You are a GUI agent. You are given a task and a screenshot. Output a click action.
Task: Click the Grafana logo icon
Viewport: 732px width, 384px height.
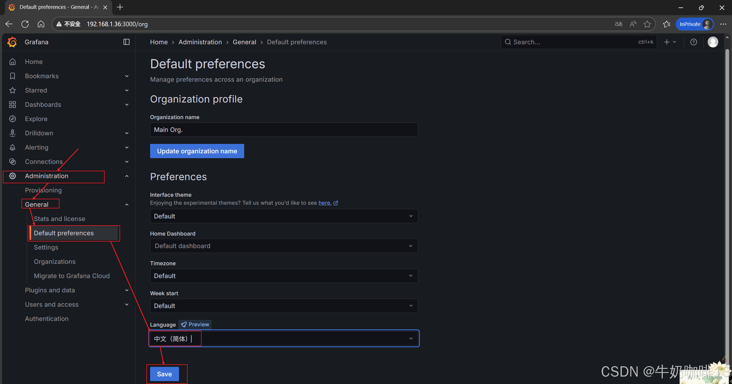click(12, 42)
